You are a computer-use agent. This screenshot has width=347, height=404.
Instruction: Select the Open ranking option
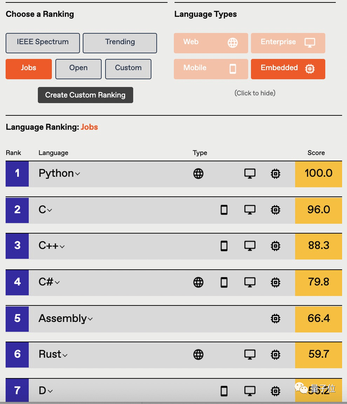(79, 69)
